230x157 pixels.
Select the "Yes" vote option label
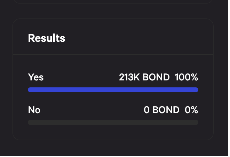35,77
